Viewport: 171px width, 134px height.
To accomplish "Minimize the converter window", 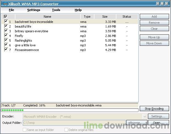I will (158, 4).
